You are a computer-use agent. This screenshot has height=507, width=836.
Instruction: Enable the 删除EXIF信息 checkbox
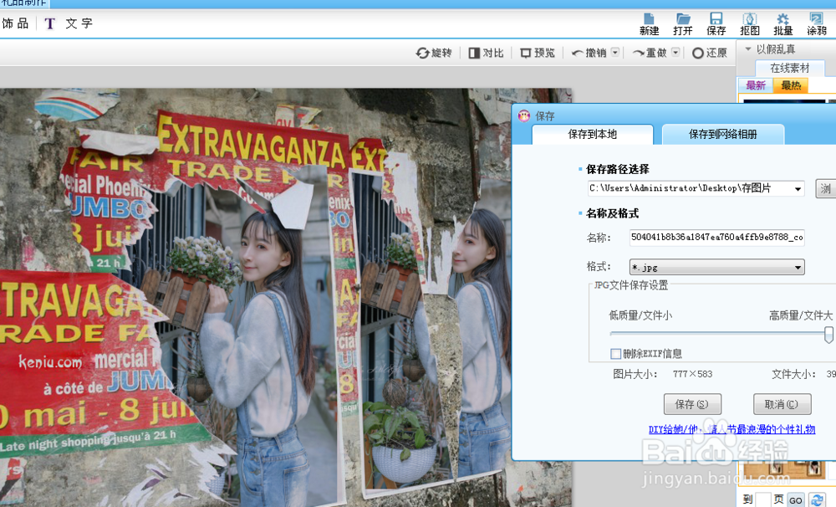point(616,353)
